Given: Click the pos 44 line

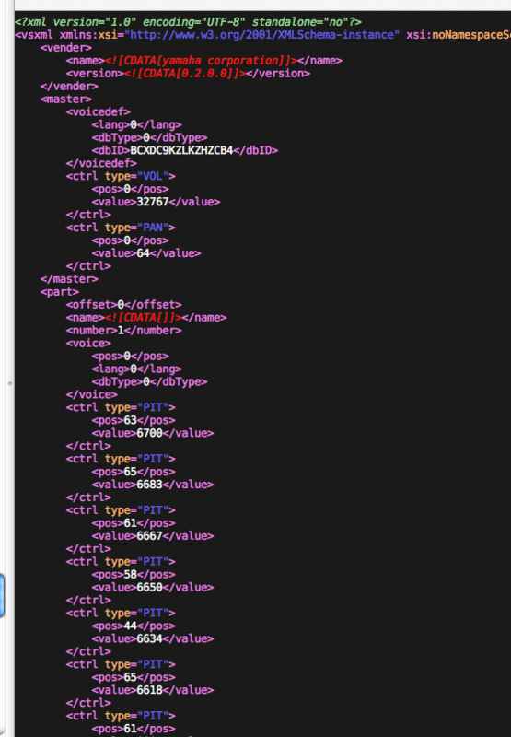Looking at the screenshot, I should [x=134, y=626].
